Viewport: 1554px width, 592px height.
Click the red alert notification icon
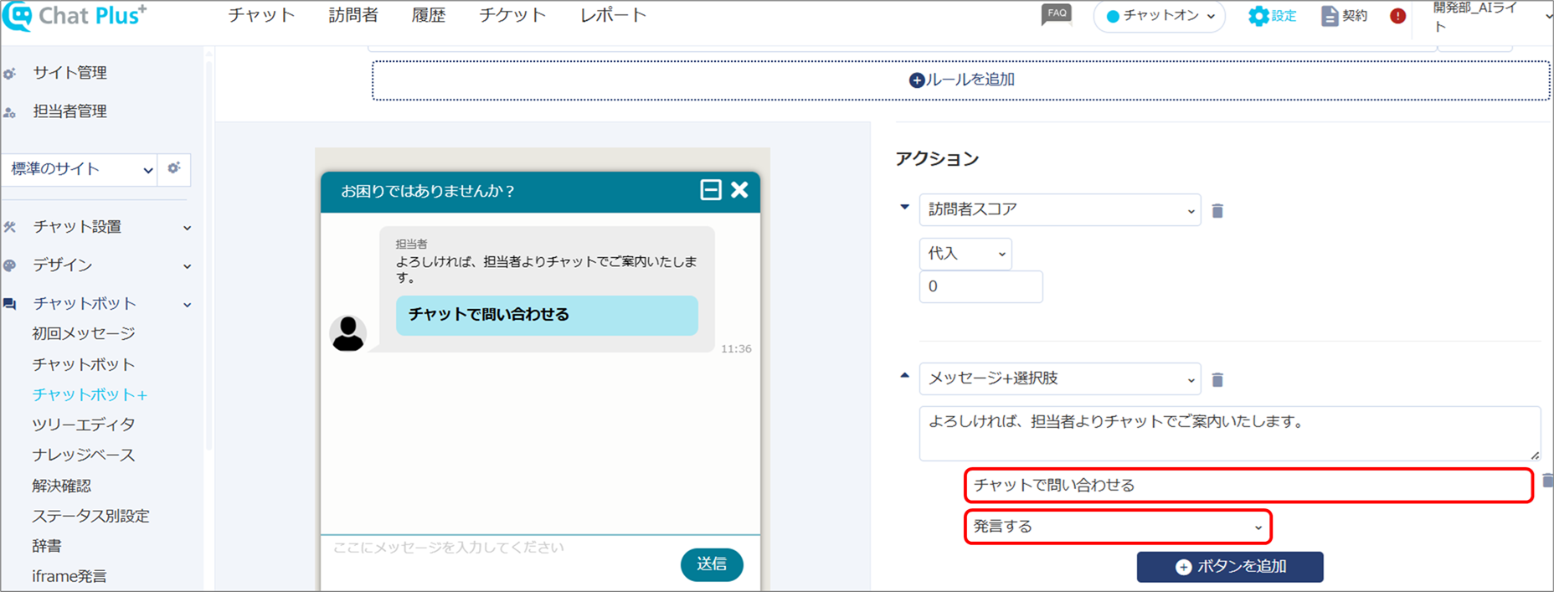1397,16
